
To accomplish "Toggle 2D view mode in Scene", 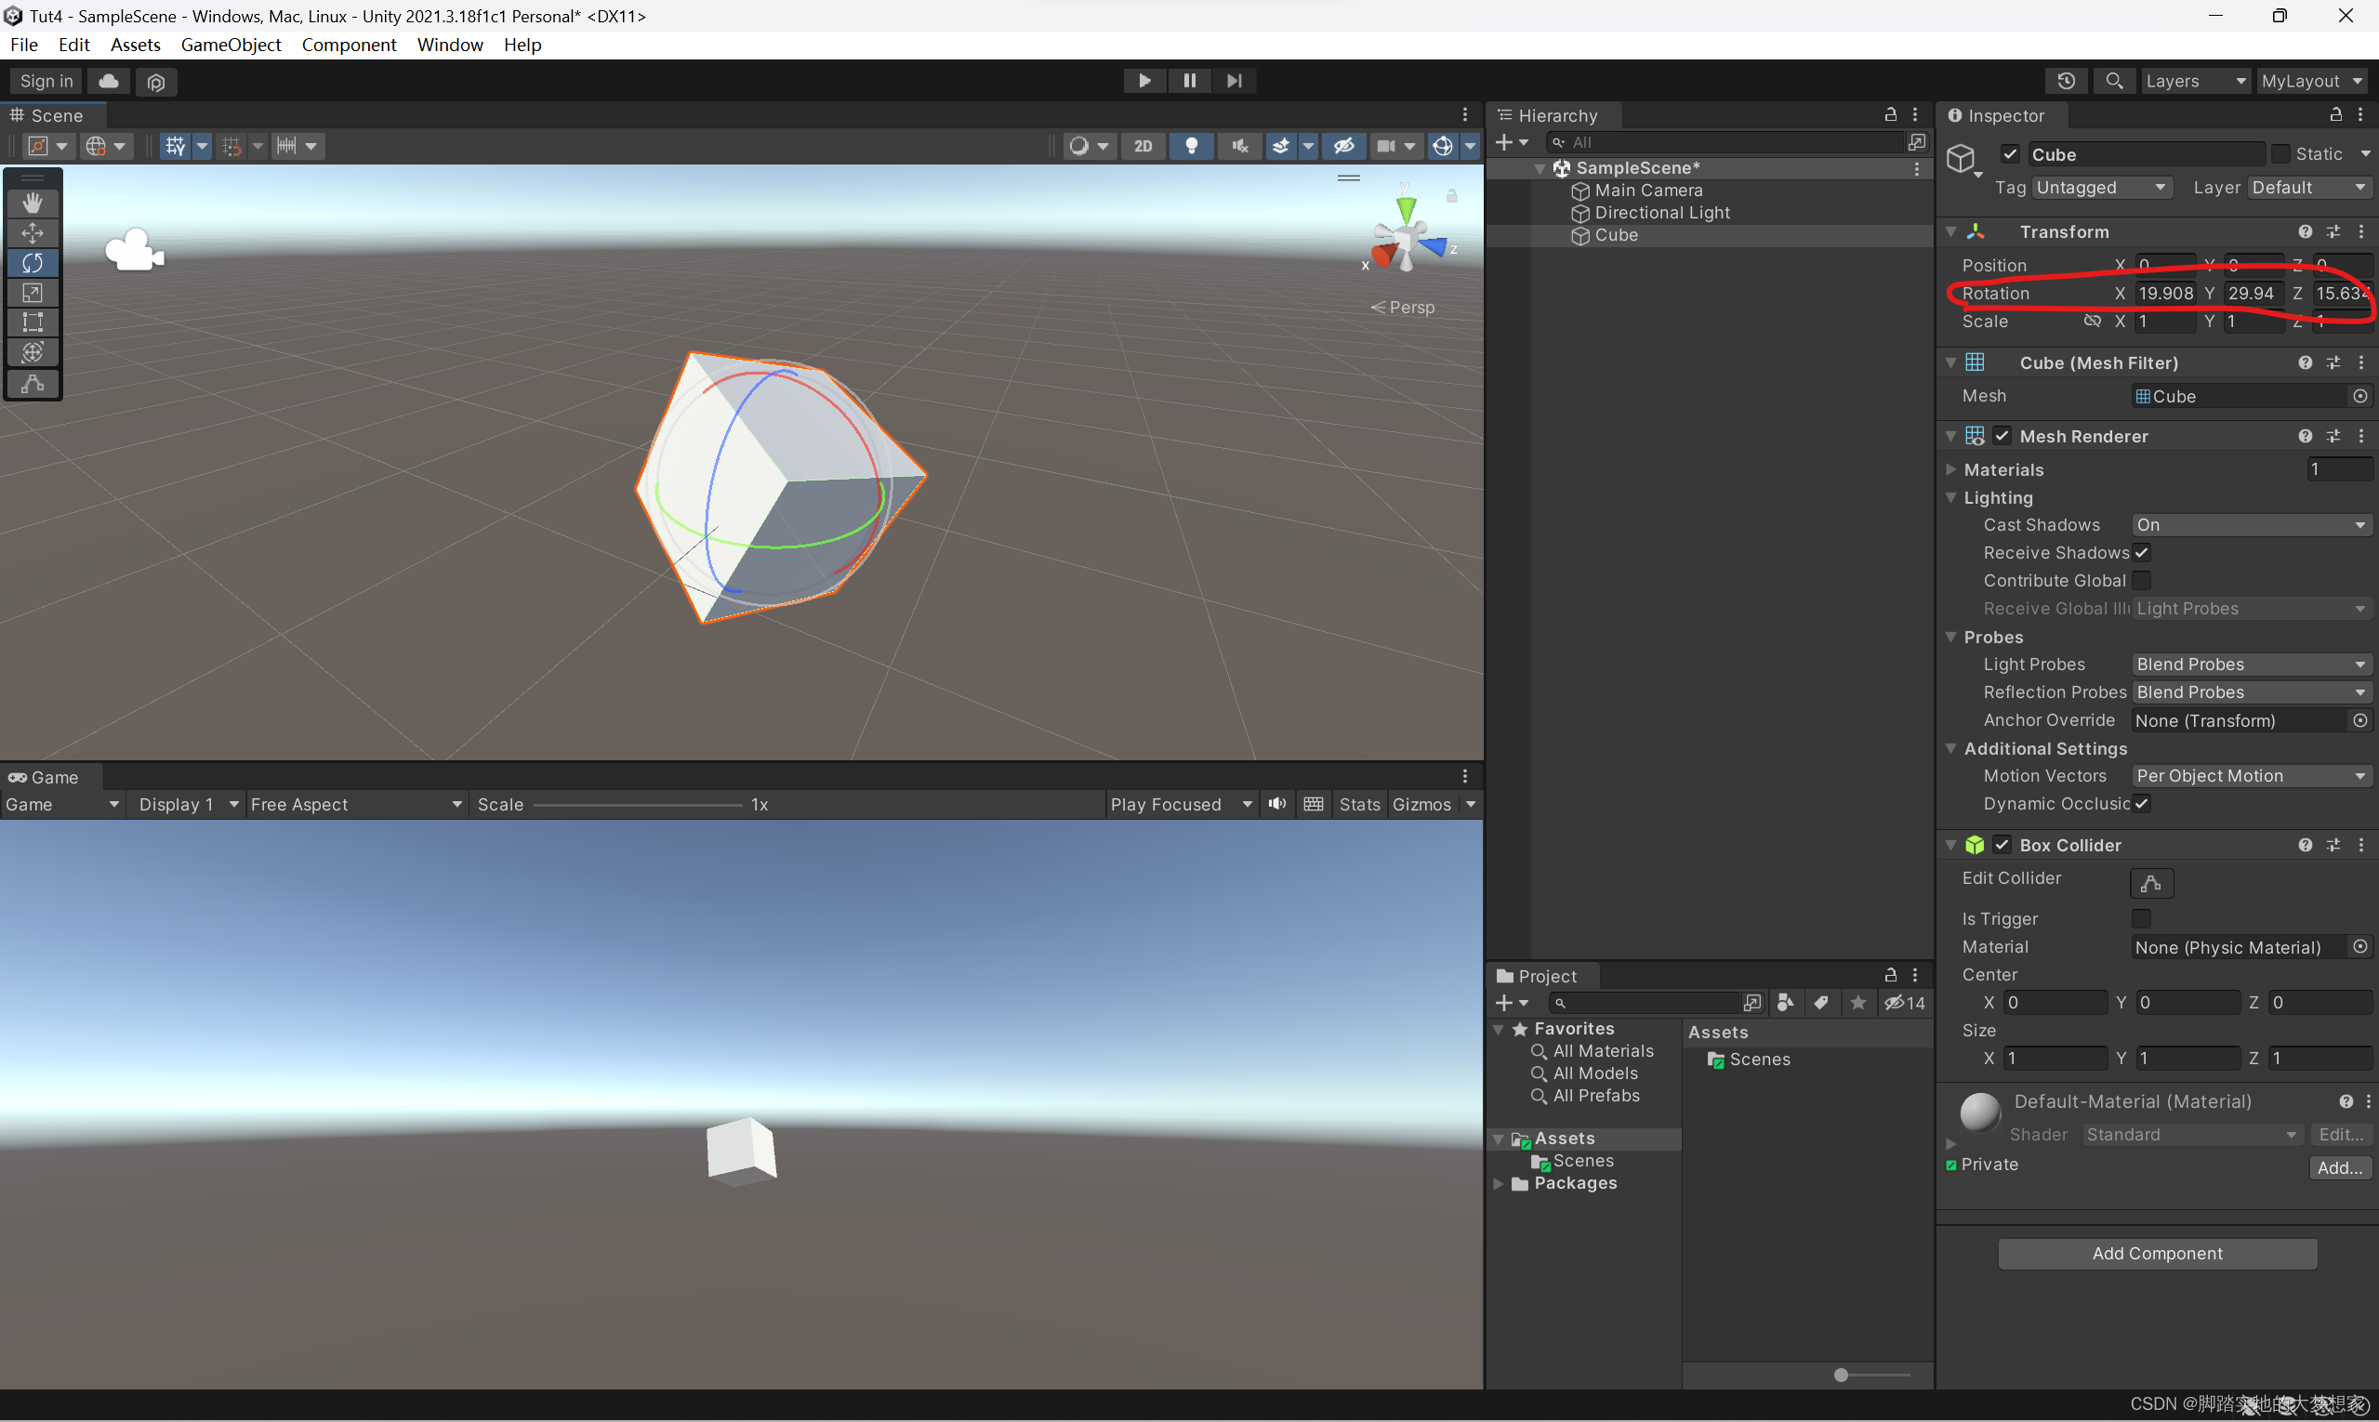I will pyautogui.click(x=1143, y=146).
